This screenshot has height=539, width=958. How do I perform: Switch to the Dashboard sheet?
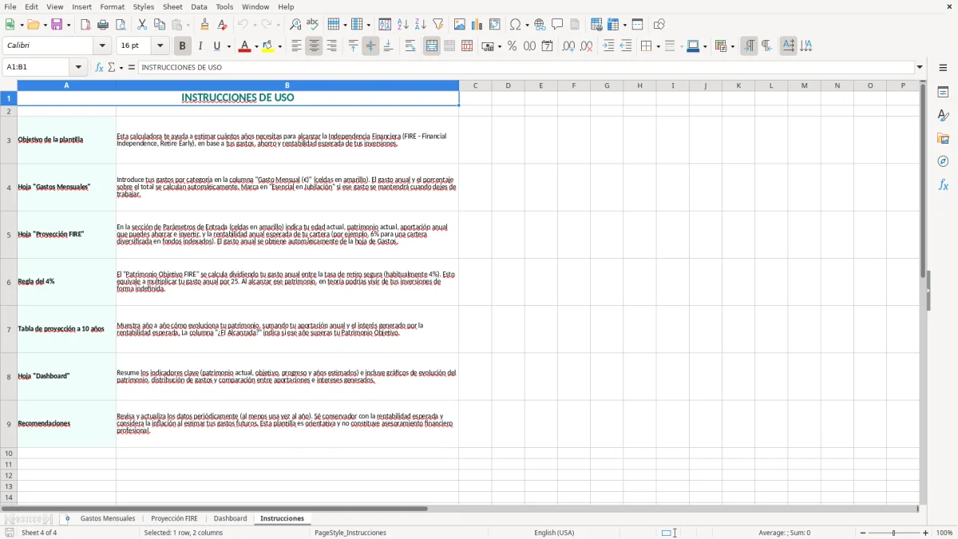tap(230, 518)
